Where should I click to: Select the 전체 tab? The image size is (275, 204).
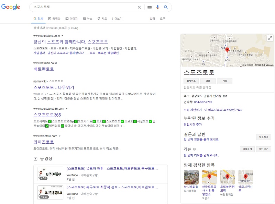[x=38, y=19]
